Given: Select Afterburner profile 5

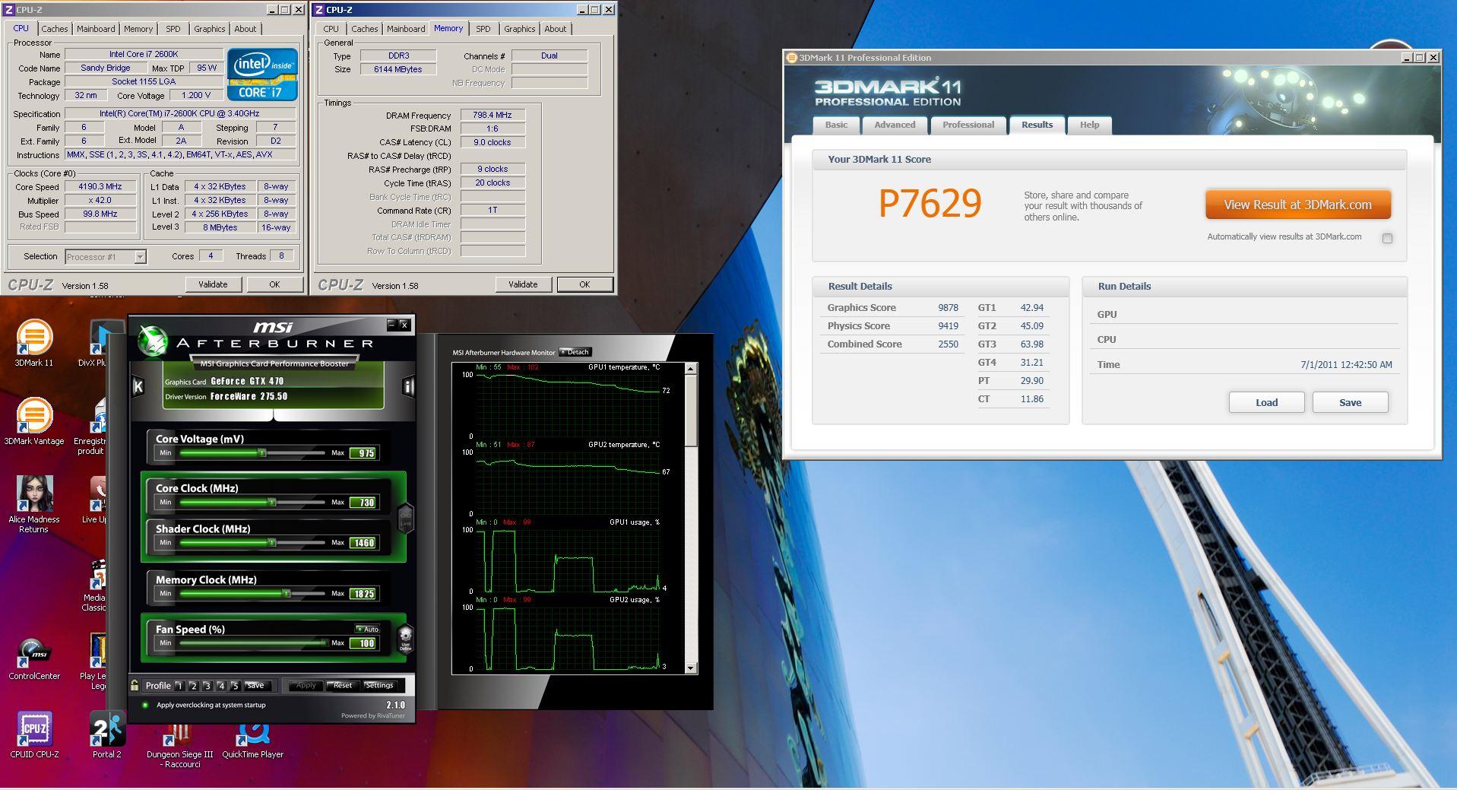Looking at the screenshot, I should (x=235, y=685).
